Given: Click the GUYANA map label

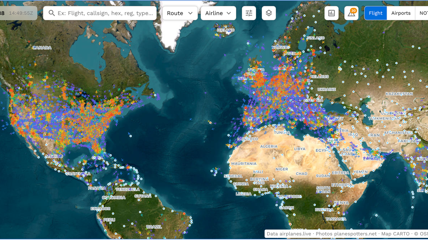Looking at the screenshot, I should click(x=143, y=196).
